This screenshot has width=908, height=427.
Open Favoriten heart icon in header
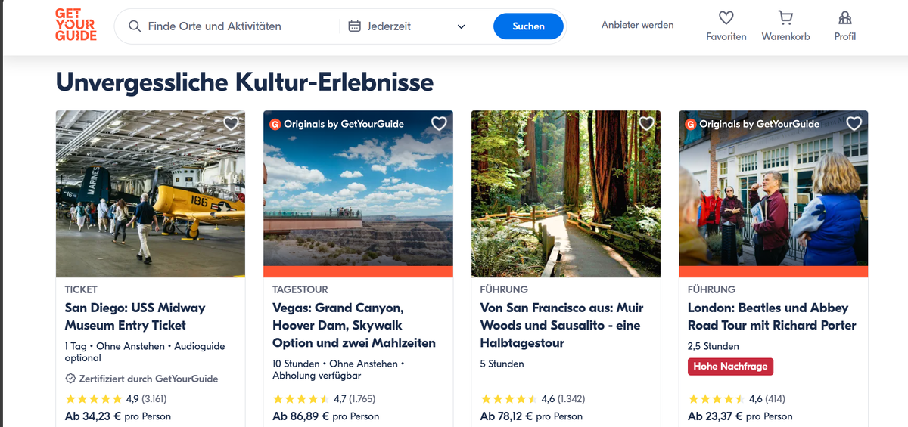[726, 17]
